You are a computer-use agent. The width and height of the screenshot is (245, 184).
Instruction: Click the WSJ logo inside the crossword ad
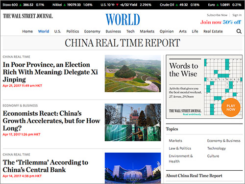coord(185,111)
